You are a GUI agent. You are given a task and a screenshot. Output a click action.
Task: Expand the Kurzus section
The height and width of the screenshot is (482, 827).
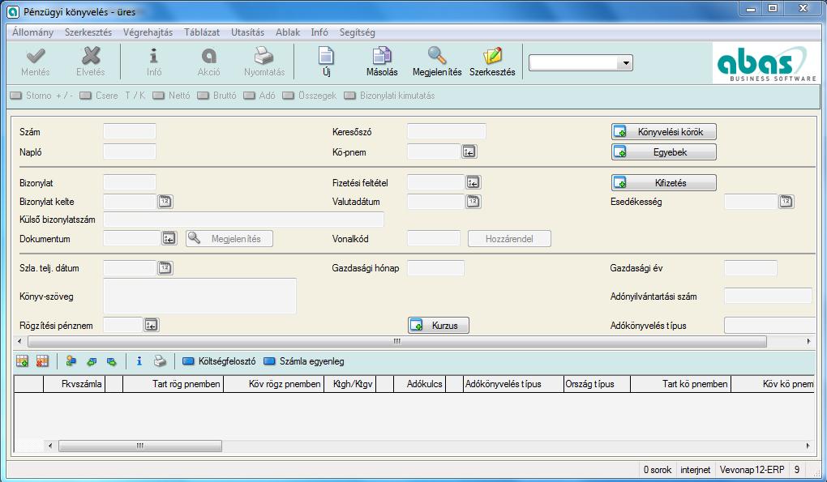[439, 326]
